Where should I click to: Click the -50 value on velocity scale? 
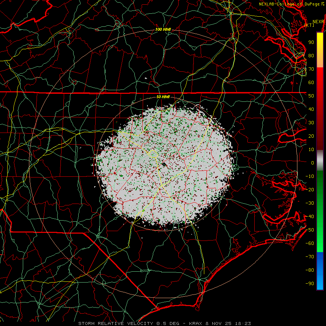[310, 230]
